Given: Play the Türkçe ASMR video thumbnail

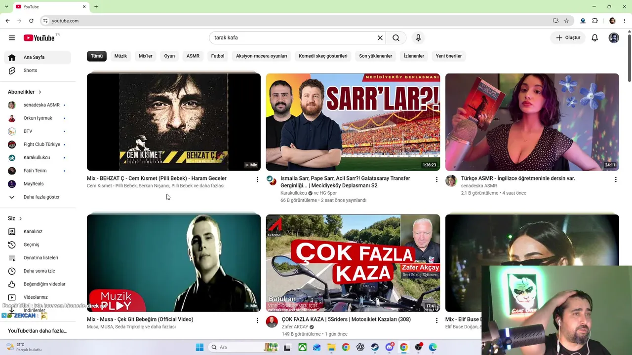Looking at the screenshot, I should 532,122.
